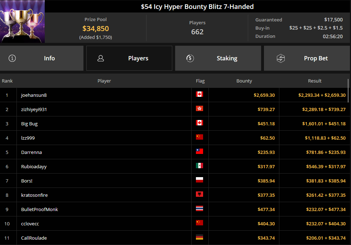Click result $2,289.18 + $739.27

click(x=324, y=109)
